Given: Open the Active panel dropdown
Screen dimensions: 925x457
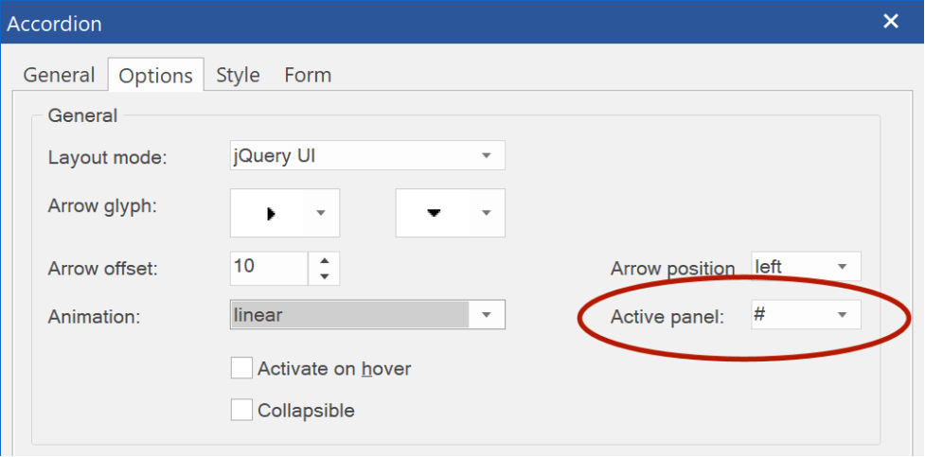Looking at the screenshot, I should point(806,315).
